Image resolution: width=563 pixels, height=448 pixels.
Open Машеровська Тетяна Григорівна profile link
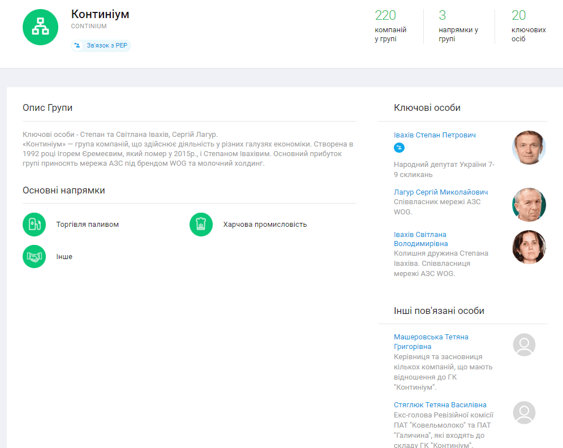[431, 342]
